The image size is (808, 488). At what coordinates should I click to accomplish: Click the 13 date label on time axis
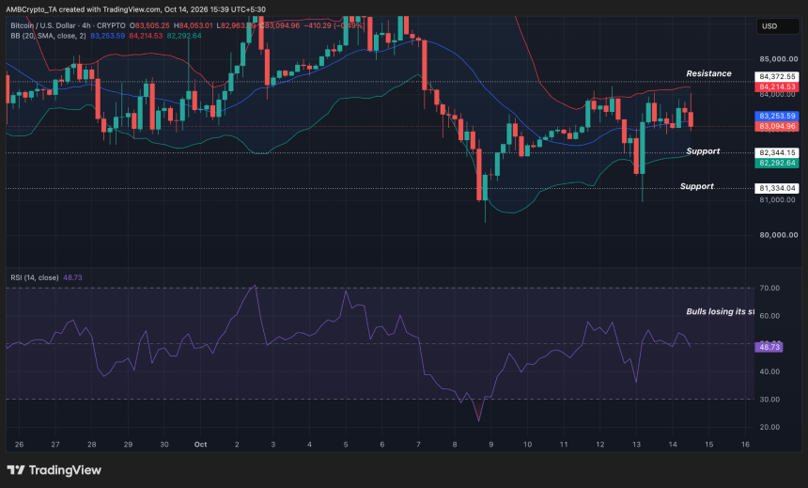(x=636, y=444)
